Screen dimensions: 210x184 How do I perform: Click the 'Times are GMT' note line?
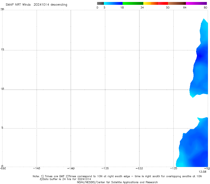[x=117, y=176]
